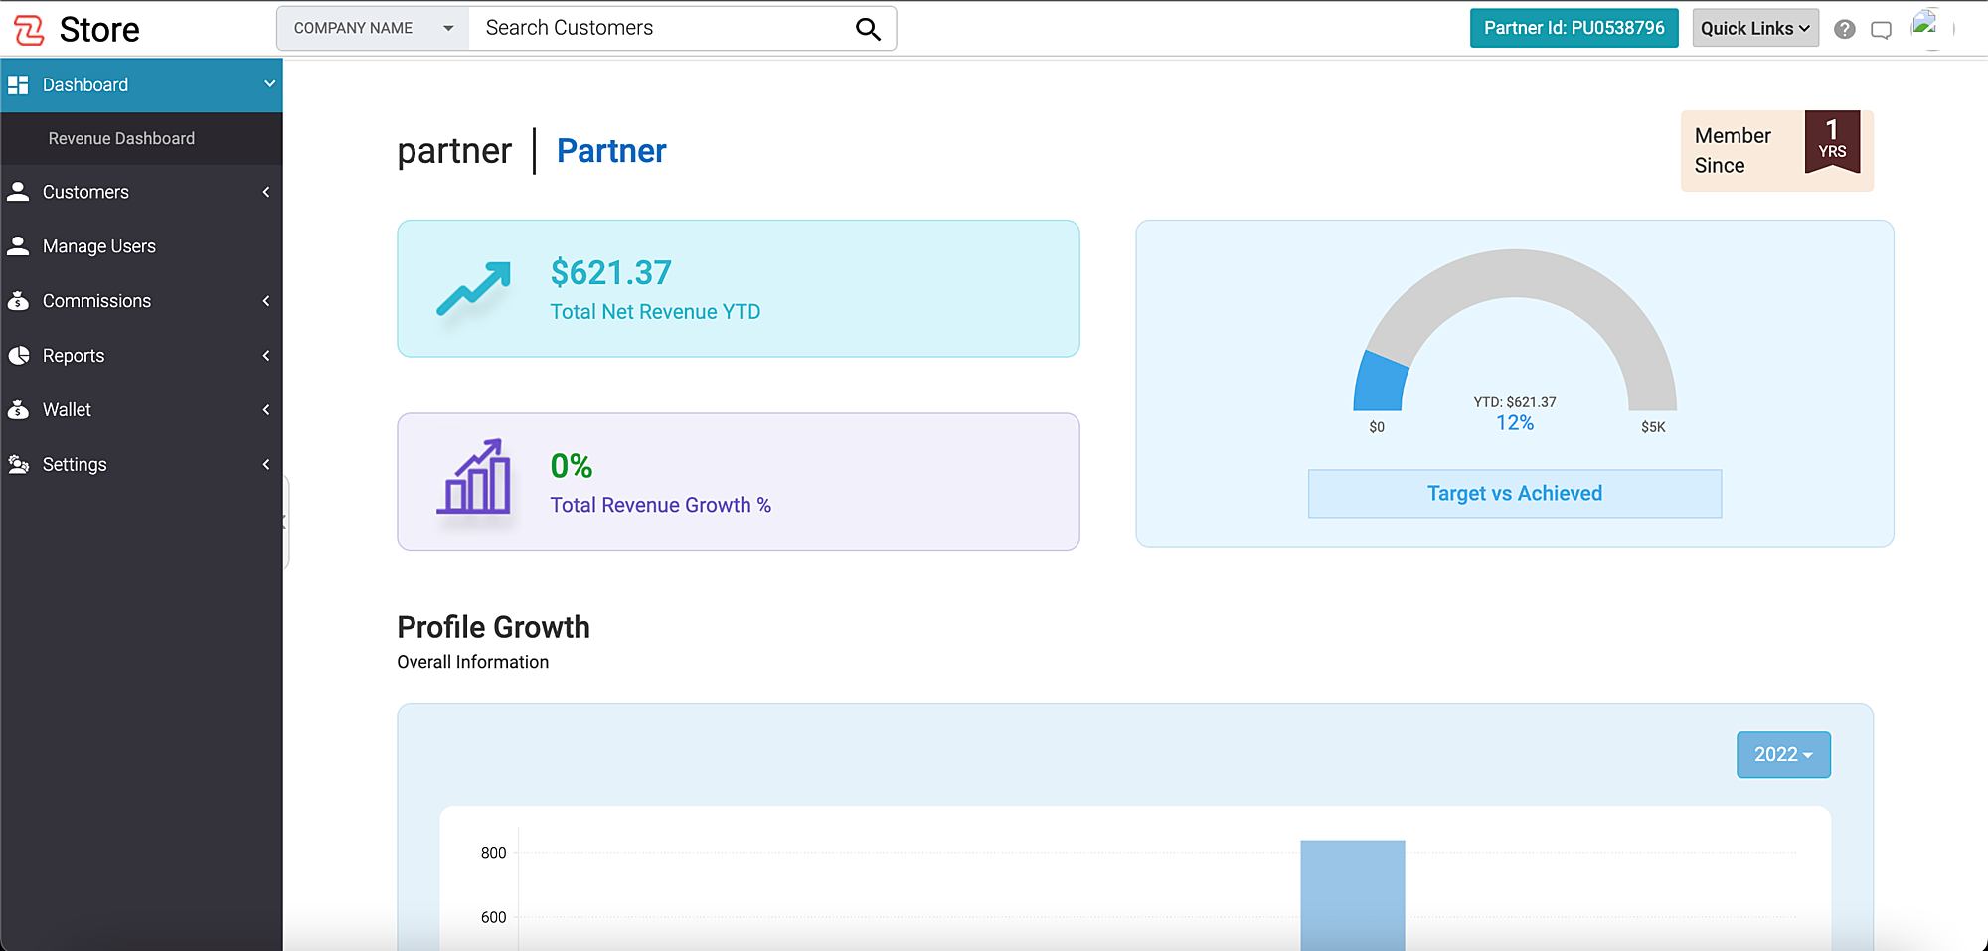Open the Settings menu item

click(141, 465)
